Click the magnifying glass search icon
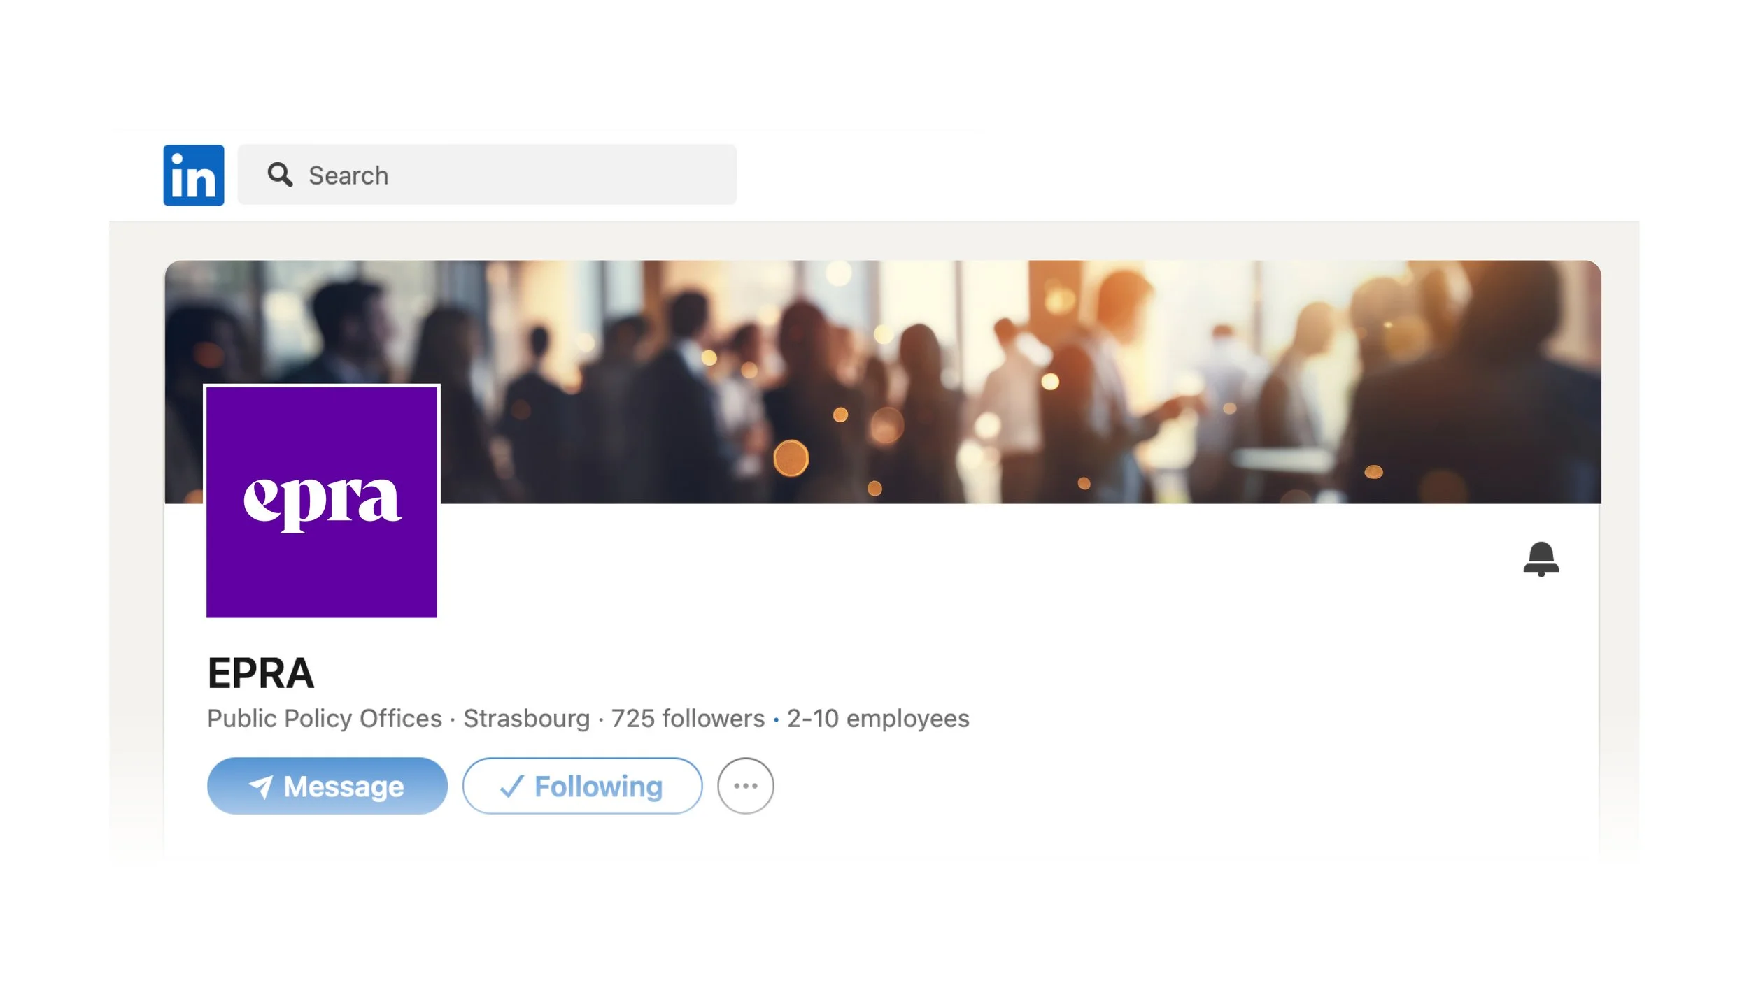This screenshot has width=1749, height=983. [280, 175]
